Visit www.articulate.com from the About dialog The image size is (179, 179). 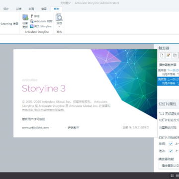click(35, 127)
